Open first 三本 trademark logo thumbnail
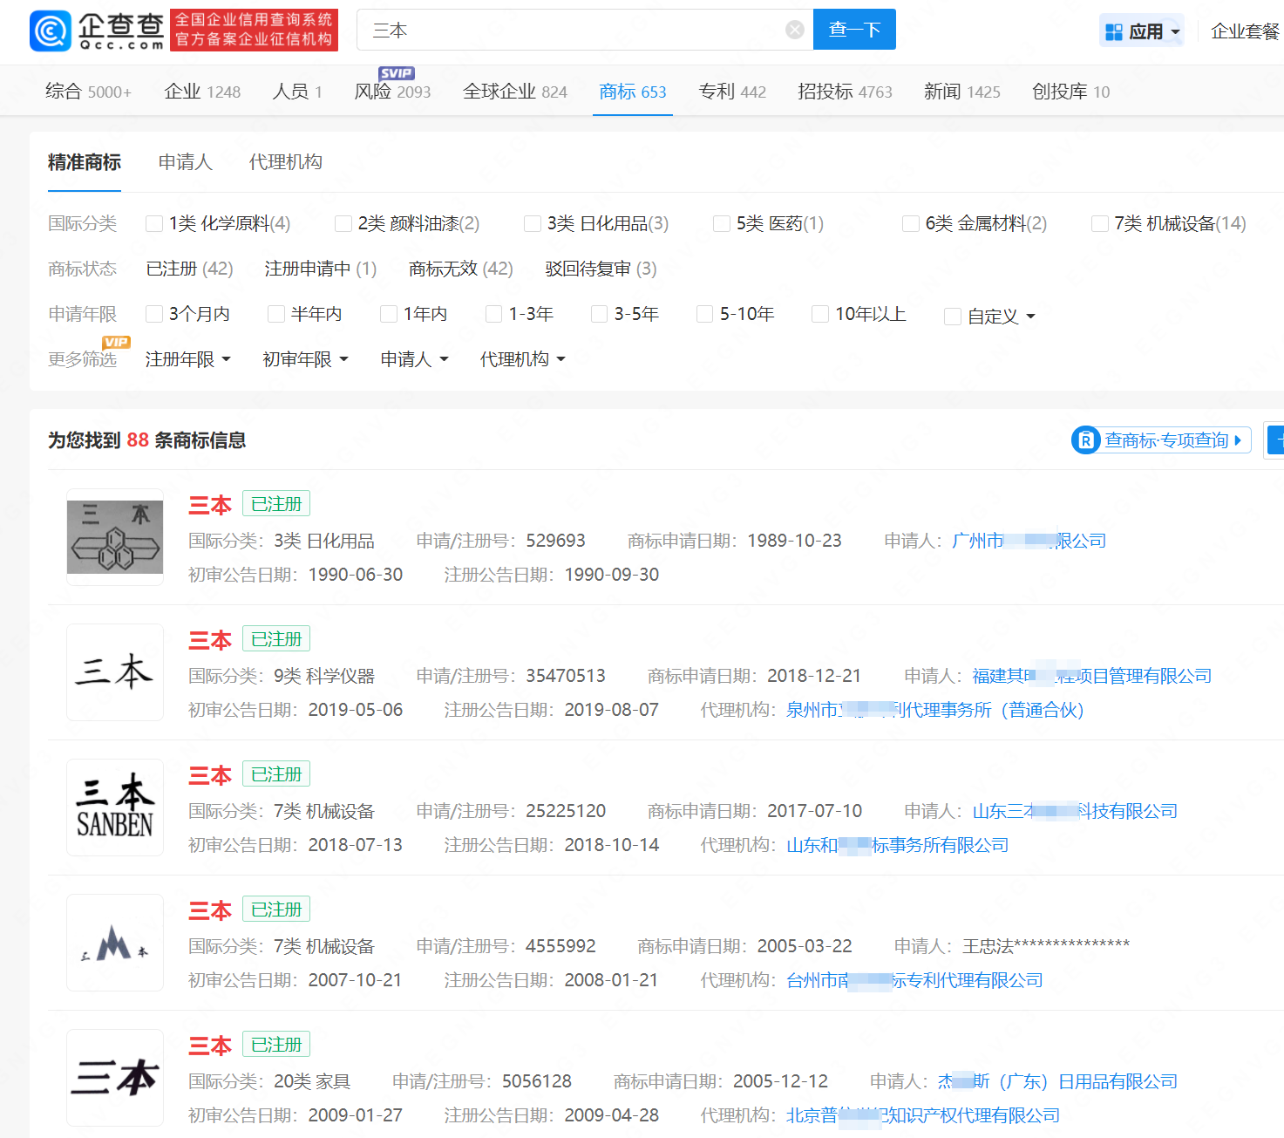 [115, 537]
